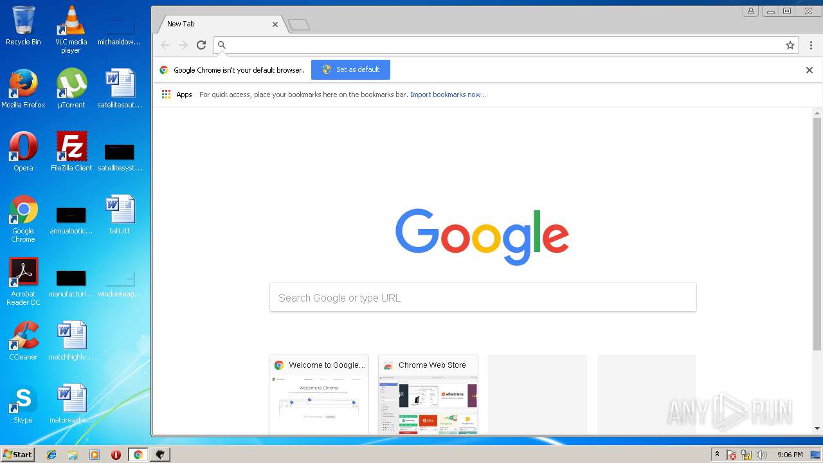Viewport: 823px width, 463px height.
Task: Select the Skype desktop icon
Action: coord(23,404)
